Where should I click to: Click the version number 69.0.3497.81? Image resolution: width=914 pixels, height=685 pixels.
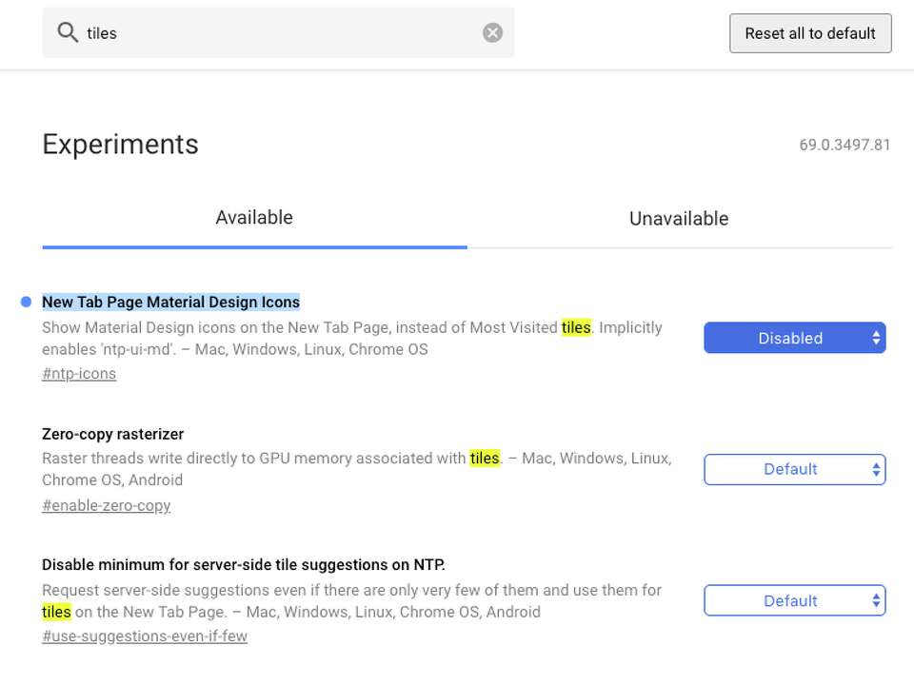click(x=844, y=146)
